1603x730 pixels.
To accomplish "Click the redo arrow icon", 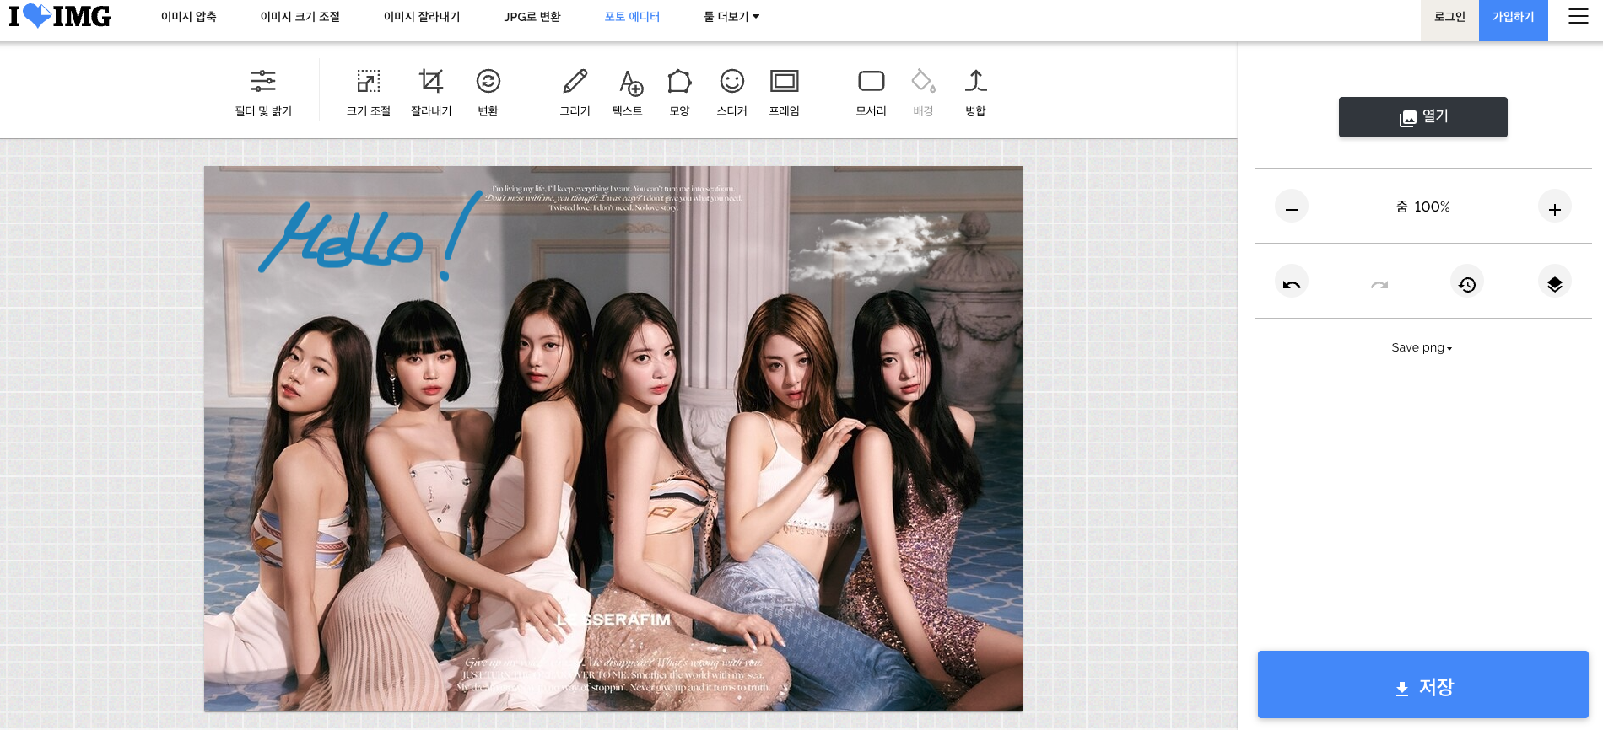I will tap(1379, 282).
